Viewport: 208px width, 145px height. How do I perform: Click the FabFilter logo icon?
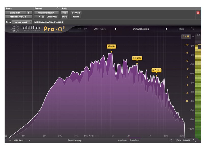pos(15,29)
